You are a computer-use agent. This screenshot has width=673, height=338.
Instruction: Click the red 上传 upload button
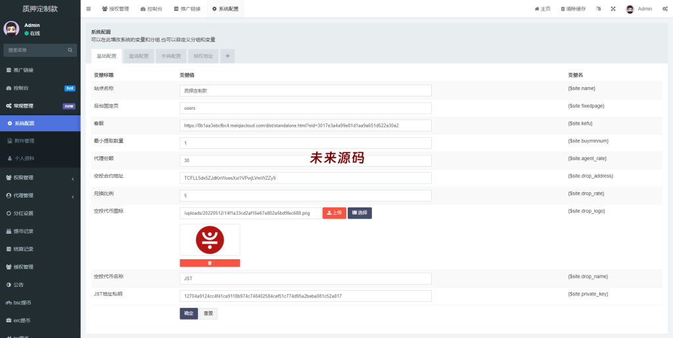[335, 213]
